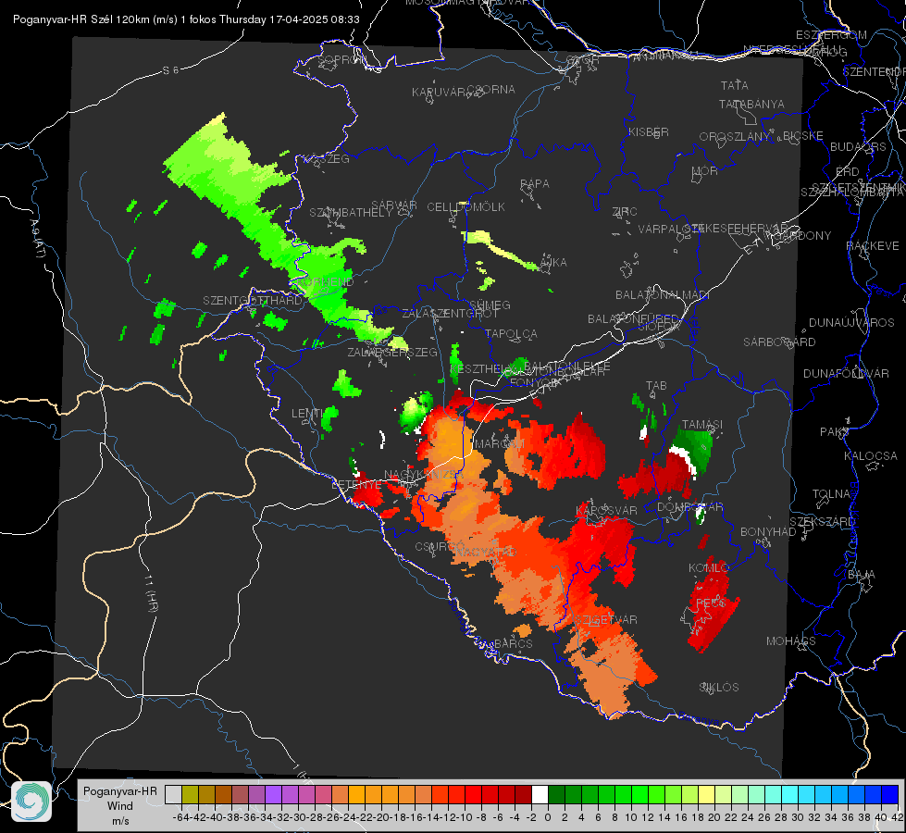
Task: Click the TOLNA city label
Action: (x=831, y=494)
